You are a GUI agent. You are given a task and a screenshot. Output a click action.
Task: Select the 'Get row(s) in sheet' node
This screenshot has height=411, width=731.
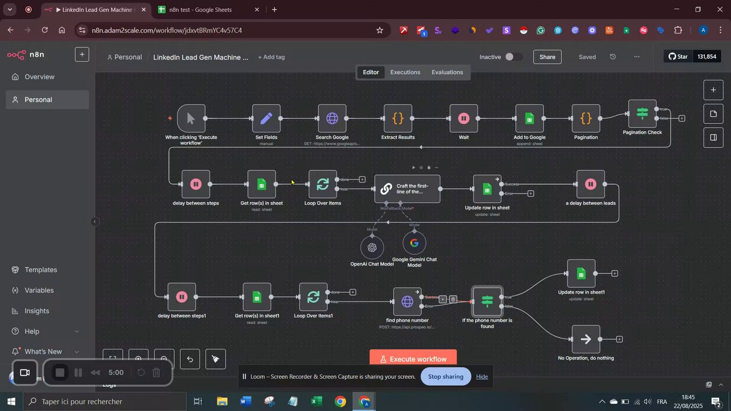click(x=262, y=184)
